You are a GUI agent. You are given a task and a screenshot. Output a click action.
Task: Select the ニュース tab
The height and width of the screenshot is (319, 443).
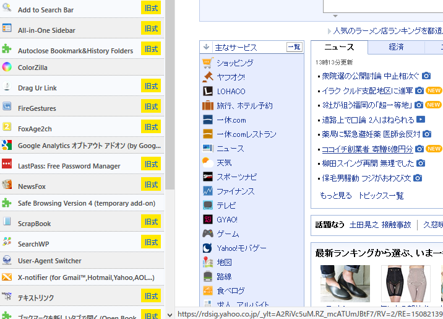point(339,47)
